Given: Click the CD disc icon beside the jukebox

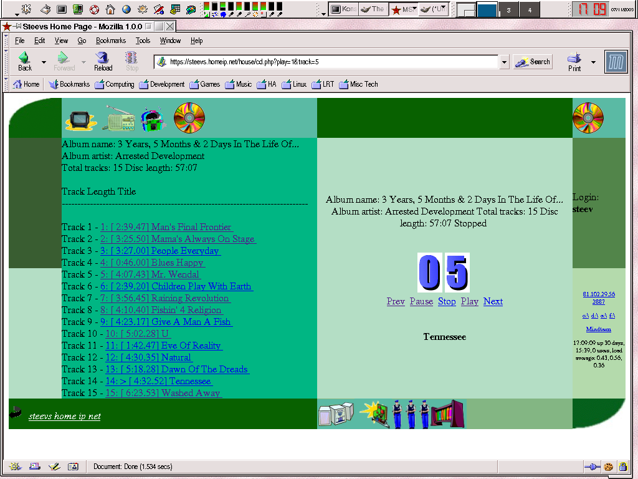Looking at the screenshot, I should pyautogui.click(x=189, y=117).
